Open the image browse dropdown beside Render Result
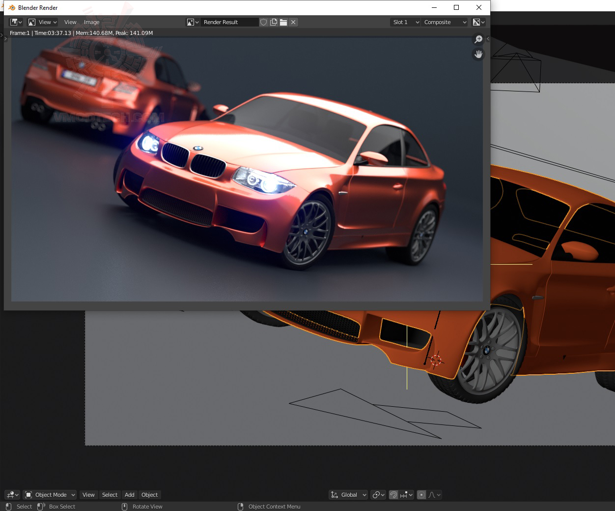 pos(193,22)
